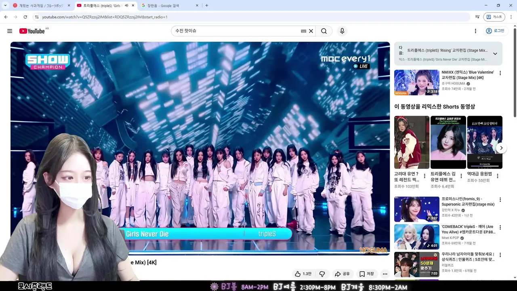Image resolution: width=517 pixels, height=291 pixels.
Task: Open YouTube settings three-dot menu beside login
Action: [x=475, y=31]
